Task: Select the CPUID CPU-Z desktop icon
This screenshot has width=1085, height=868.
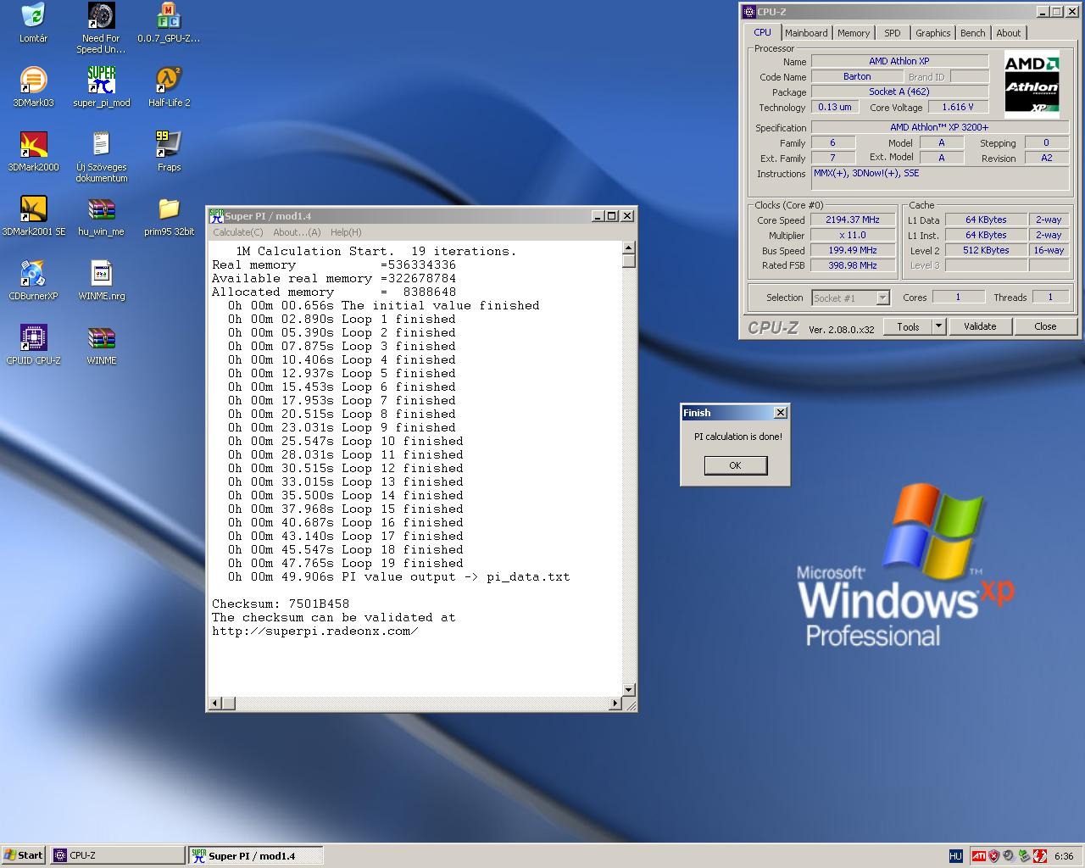Action: point(33,339)
